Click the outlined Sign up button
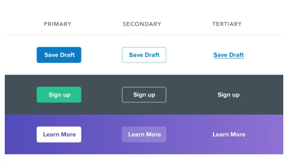 click(144, 95)
